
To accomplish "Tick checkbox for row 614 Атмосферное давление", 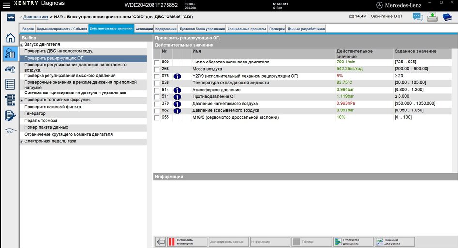I will pyautogui.click(x=157, y=90).
